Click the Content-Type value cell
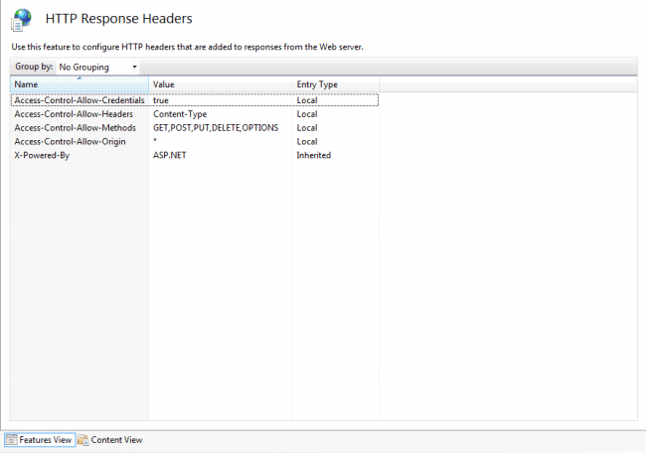This screenshot has width=646, height=453. (x=180, y=114)
